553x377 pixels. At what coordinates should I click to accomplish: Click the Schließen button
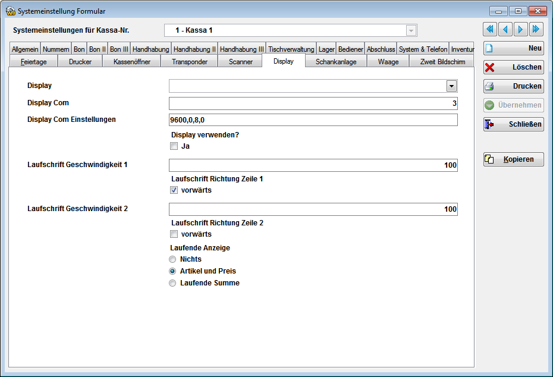pos(514,124)
